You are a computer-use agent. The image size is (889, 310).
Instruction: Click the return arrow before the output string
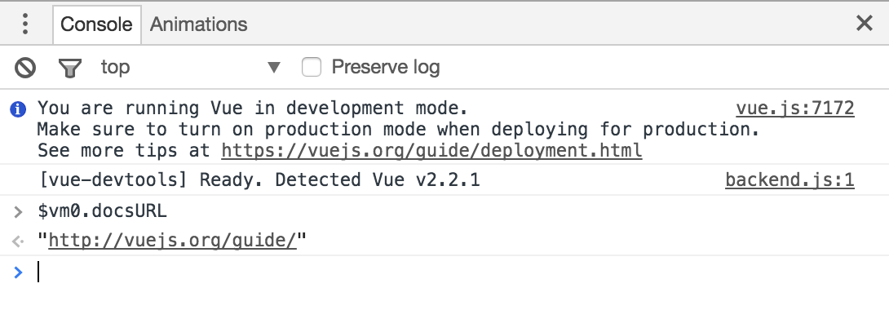click(x=18, y=241)
